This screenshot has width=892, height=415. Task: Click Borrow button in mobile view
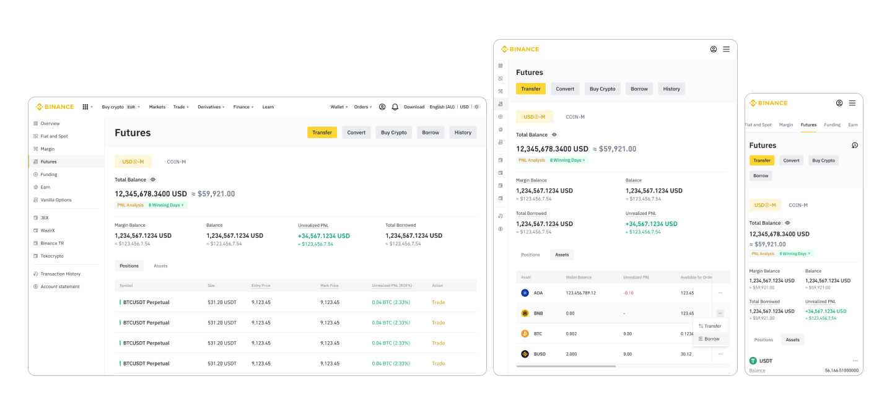coord(761,175)
